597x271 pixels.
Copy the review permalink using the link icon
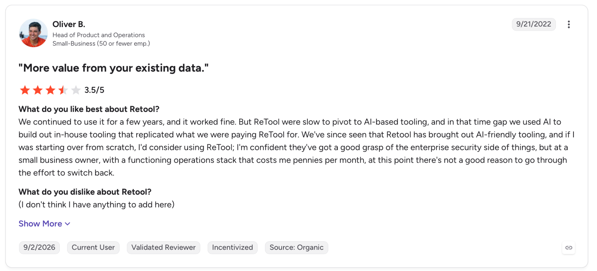click(568, 248)
